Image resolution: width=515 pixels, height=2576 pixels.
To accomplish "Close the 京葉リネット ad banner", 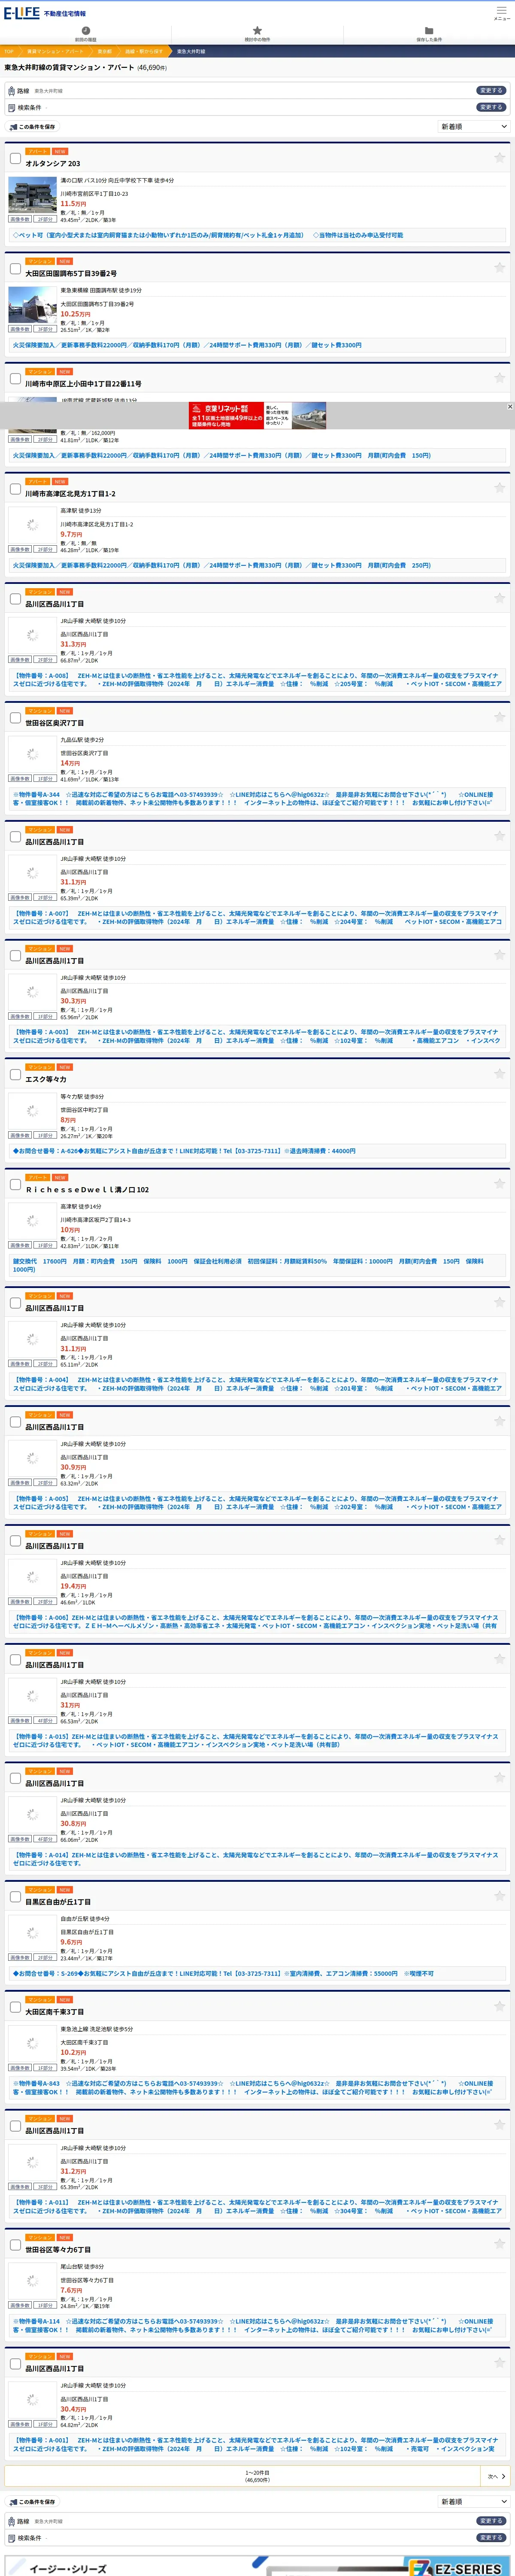I will [x=509, y=407].
